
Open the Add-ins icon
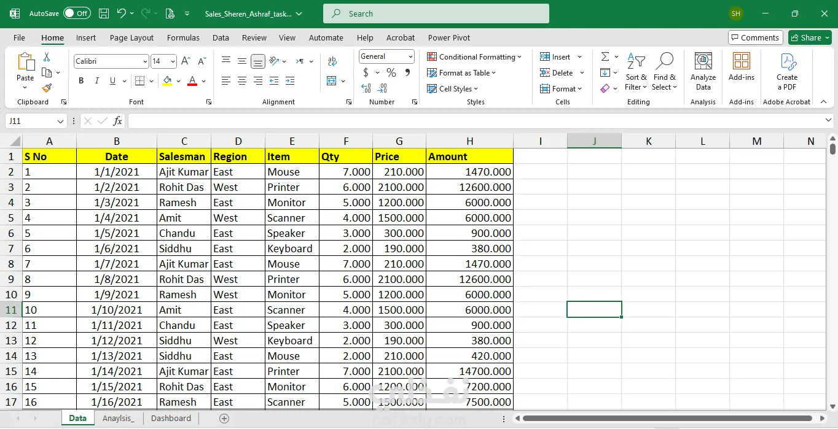pyautogui.click(x=741, y=66)
